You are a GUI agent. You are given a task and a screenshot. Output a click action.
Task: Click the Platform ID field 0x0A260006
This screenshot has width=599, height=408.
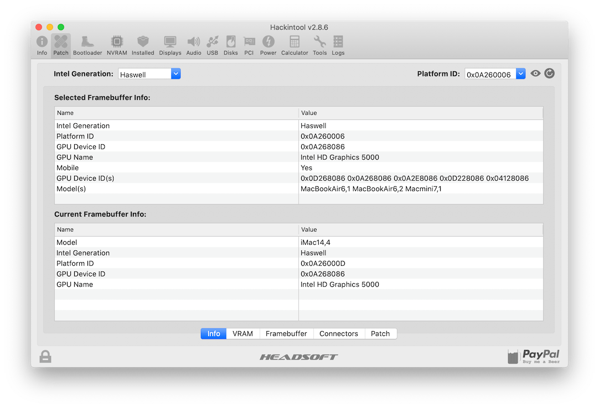[490, 74]
